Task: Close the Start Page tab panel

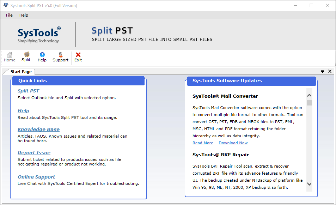Action: pyautogui.click(x=330, y=71)
